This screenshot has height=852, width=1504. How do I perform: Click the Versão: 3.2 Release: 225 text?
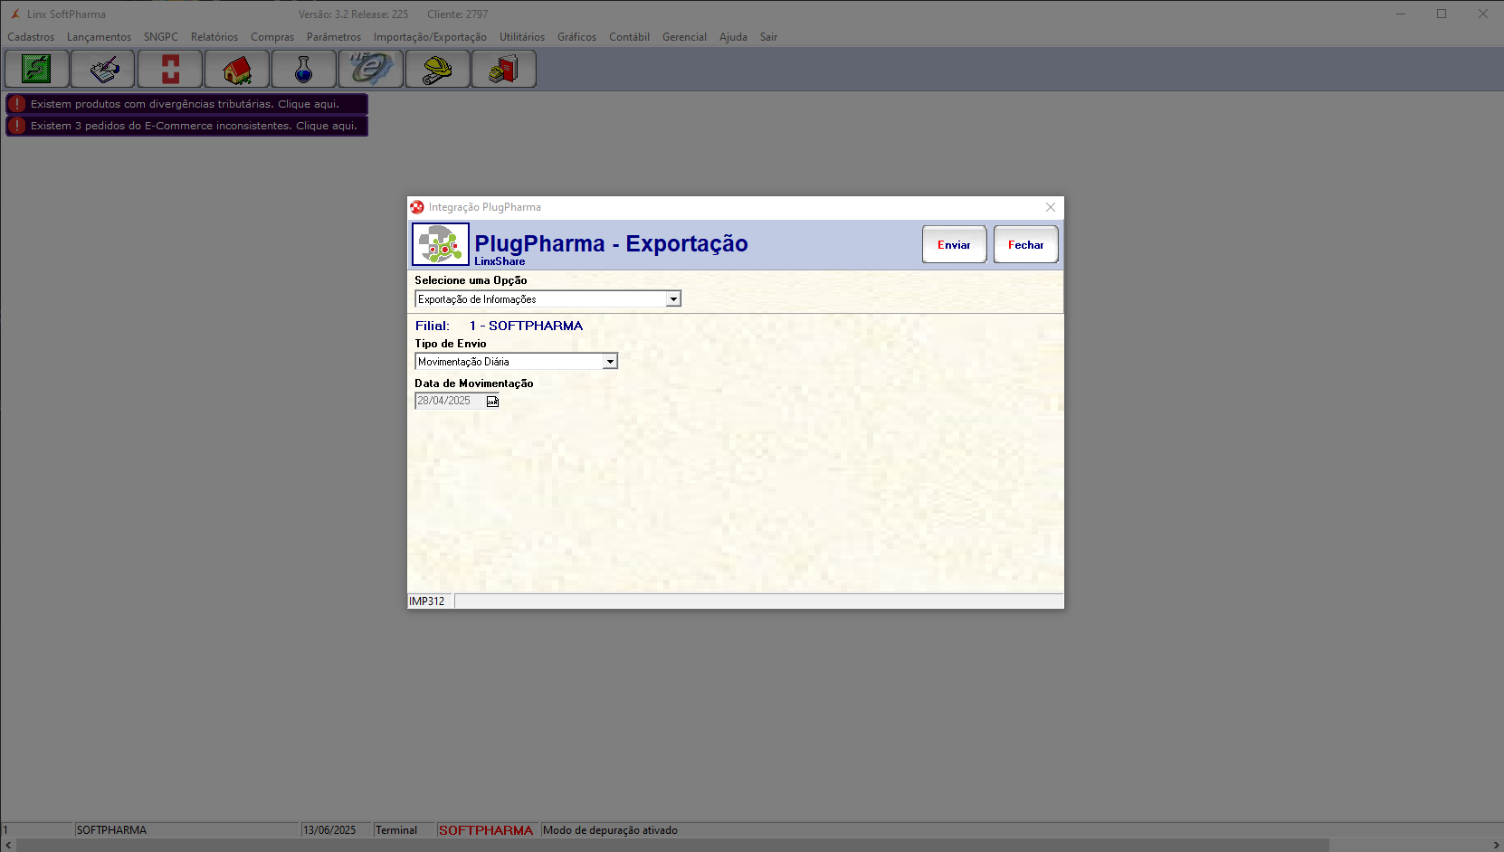[353, 14]
